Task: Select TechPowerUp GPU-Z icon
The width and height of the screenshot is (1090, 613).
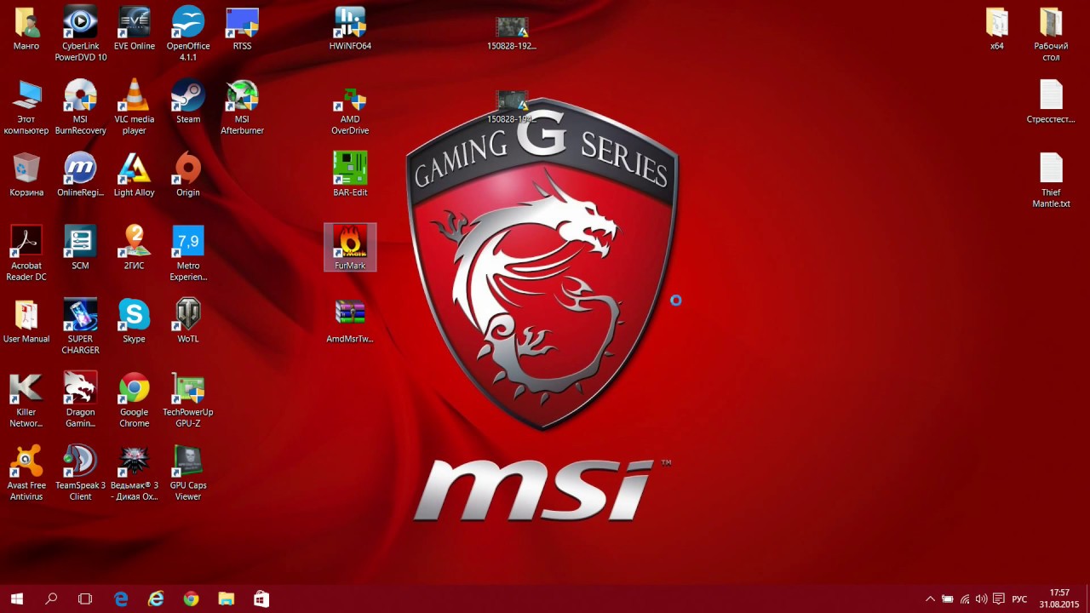Action: (188, 400)
